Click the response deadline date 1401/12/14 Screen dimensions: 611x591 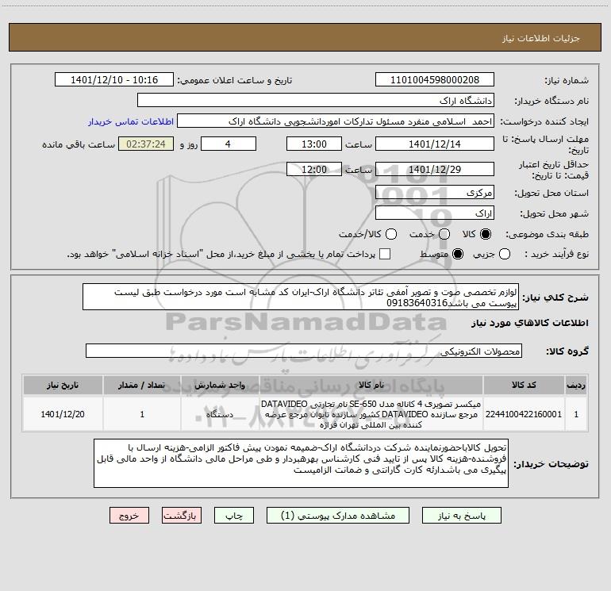pos(435,144)
